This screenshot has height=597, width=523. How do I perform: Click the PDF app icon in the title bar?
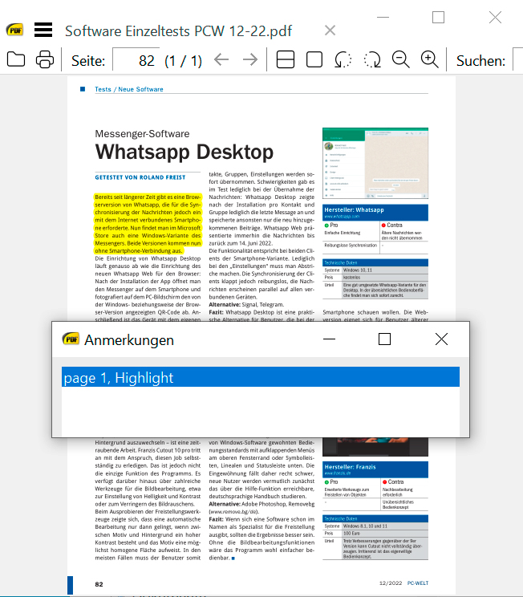pos(15,30)
